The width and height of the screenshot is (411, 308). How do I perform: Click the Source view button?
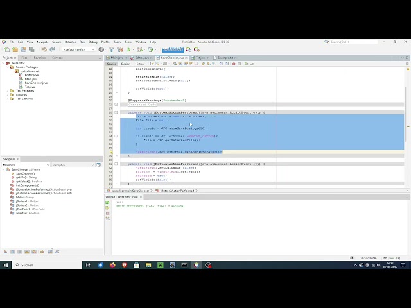tap(111, 64)
